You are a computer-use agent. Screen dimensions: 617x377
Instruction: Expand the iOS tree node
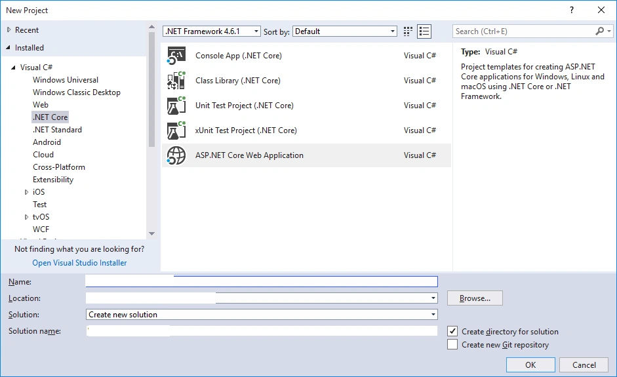point(26,192)
